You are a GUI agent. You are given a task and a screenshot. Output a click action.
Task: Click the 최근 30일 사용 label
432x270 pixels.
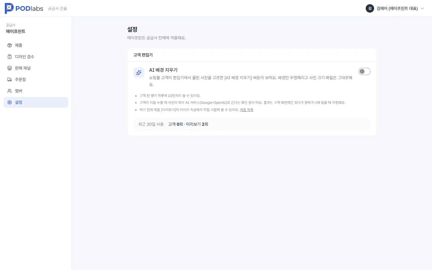click(x=151, y=124)
